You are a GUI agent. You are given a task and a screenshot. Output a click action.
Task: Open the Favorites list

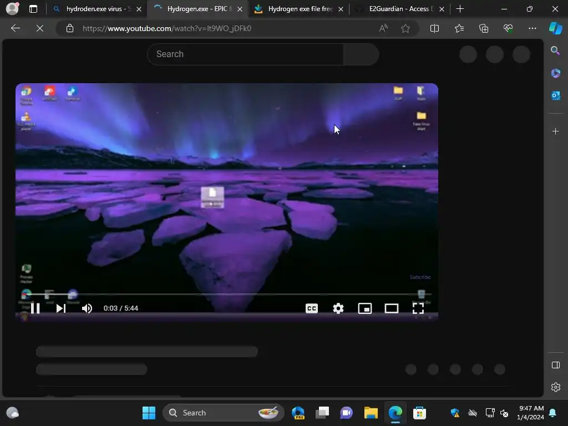point(459,28)
